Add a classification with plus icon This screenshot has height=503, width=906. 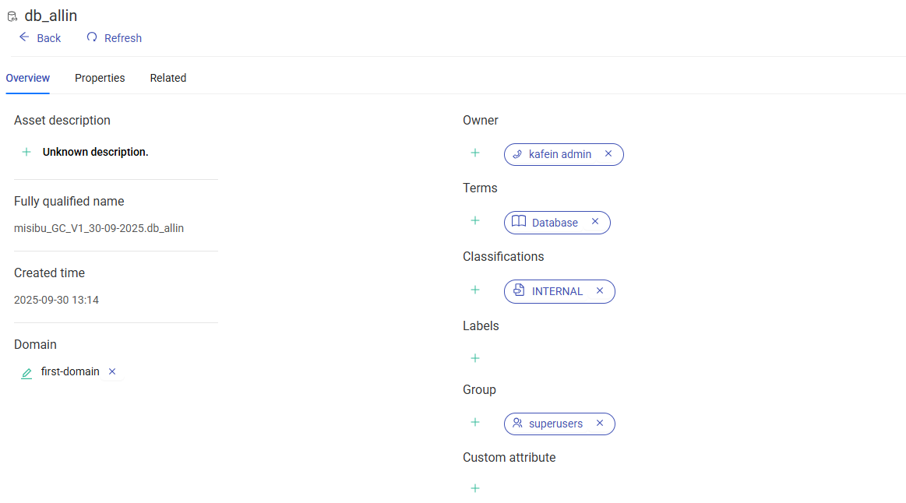pyautogui.click(x=475, y=290)
